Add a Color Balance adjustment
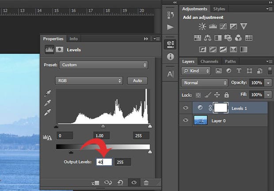The width and height of the screenshot is (274, 191). (x=208, y=38)
